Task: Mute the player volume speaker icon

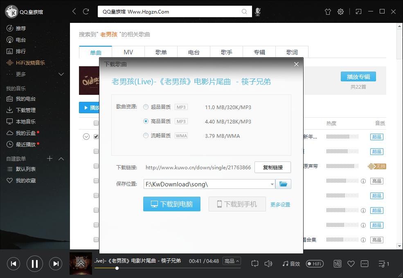Action: pyautogui.click(x=268, y=264)
